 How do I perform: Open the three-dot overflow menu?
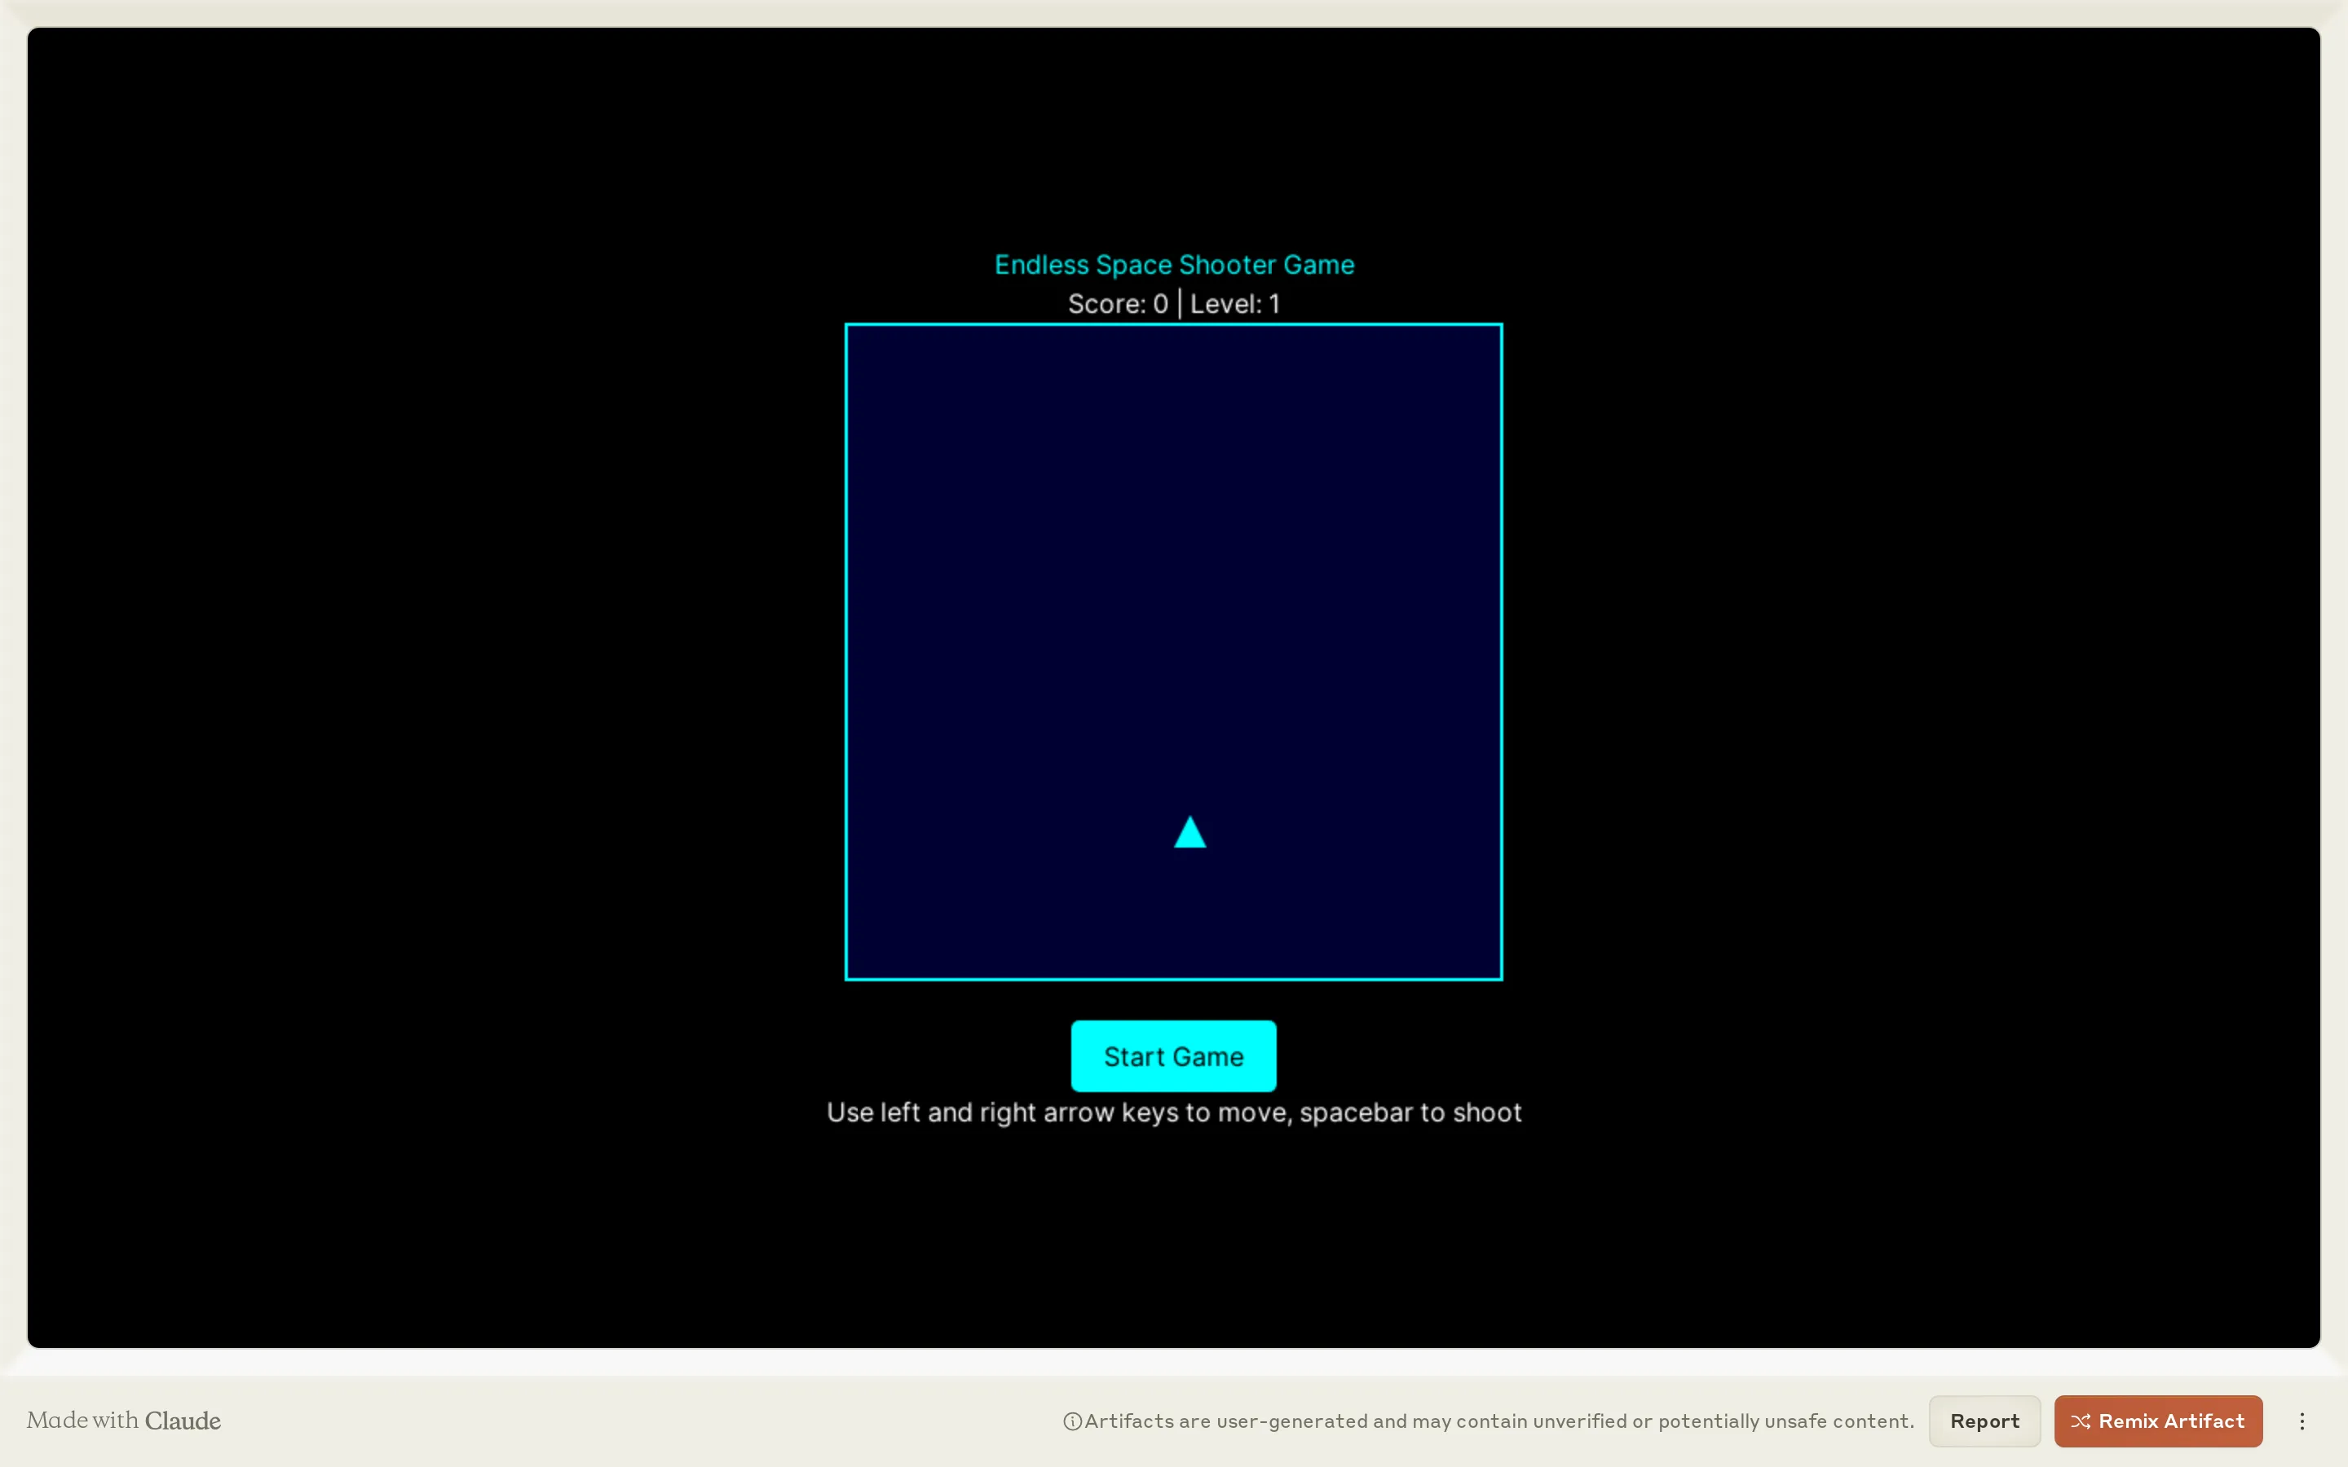[2303, 1421]
